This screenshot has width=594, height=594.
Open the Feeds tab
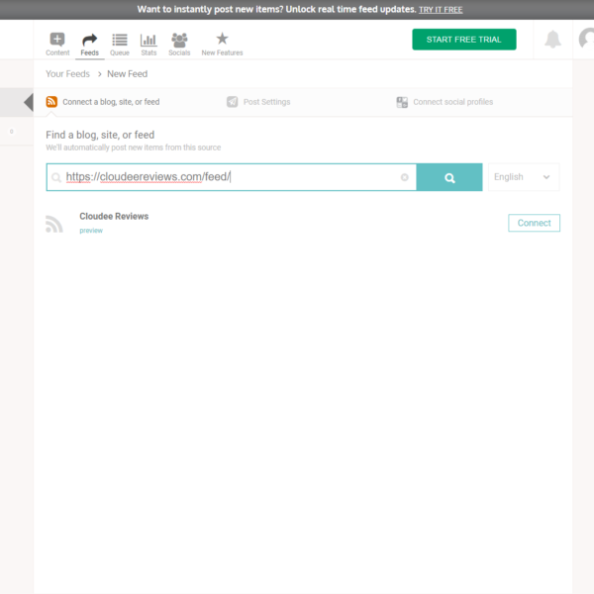89,45
